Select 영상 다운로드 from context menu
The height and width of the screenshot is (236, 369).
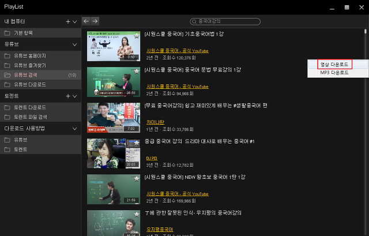tap(338, 64)
